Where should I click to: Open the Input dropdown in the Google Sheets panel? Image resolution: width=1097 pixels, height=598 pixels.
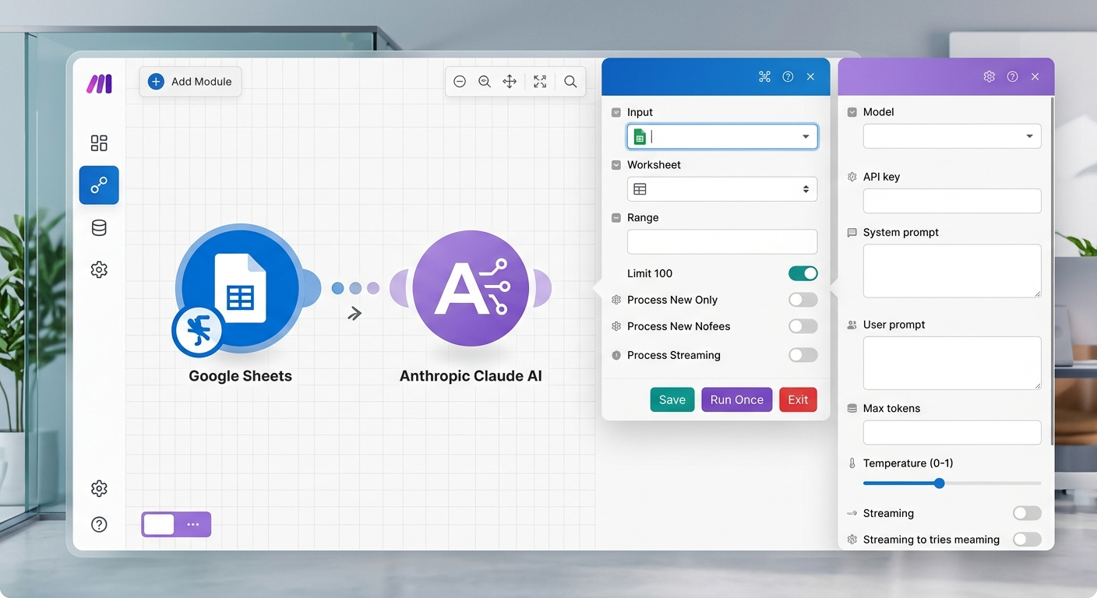tap(807, 136)
